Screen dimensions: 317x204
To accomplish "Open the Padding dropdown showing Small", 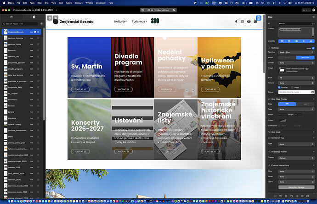I will (x=296, y=52).
